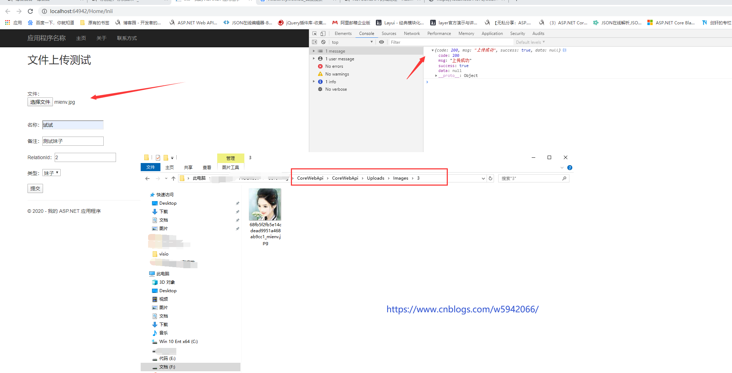Click the 选择文件 choose file button
The image size is (732, 373).
pos(40,102)
